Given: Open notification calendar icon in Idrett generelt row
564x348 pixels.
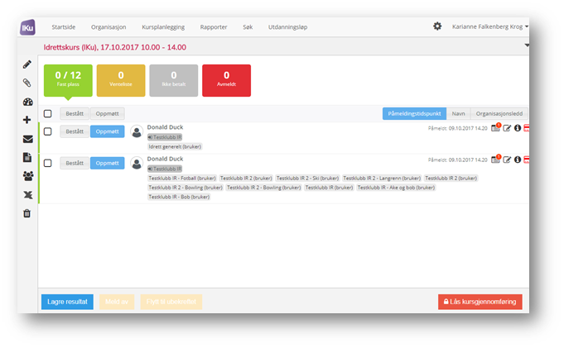Looking at the screenshot, I should (x=496, y=127).
